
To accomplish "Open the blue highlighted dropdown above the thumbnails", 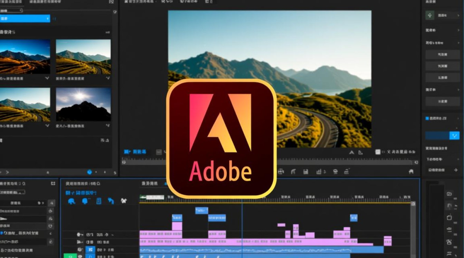I will point(25,19).
